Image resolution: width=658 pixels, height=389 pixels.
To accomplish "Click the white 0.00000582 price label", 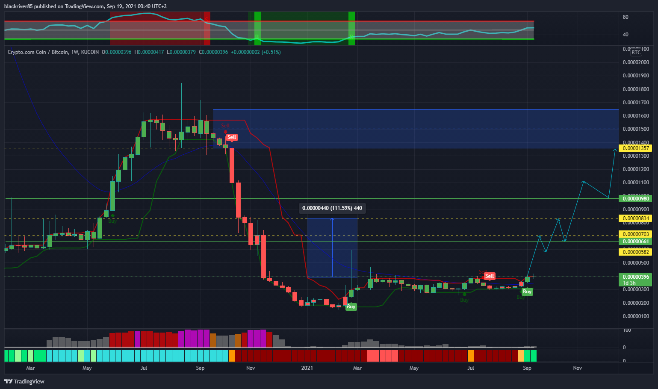I will tap(636, 252).
